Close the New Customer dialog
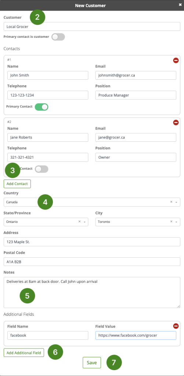The height and width of the screenshot is (376, 184). click(180, 5)
